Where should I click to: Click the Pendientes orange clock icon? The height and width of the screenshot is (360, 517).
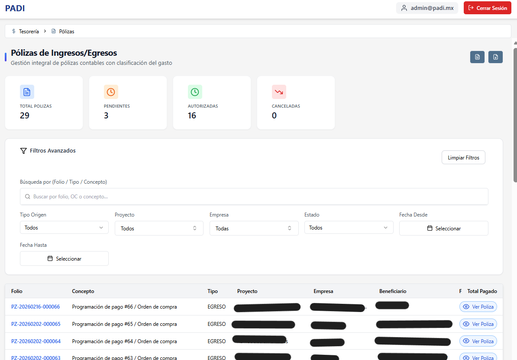(x=111, y=92)
